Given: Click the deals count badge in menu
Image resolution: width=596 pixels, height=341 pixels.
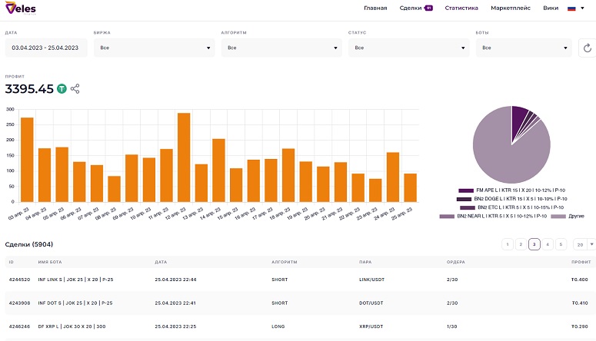Looking at the screenshot, I should (428, 8).
